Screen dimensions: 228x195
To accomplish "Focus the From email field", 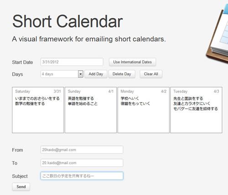I will (82, 150).
